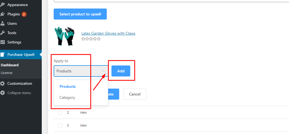
Task: Go to Dashboard submenu item
Action: tap(10, 65)
